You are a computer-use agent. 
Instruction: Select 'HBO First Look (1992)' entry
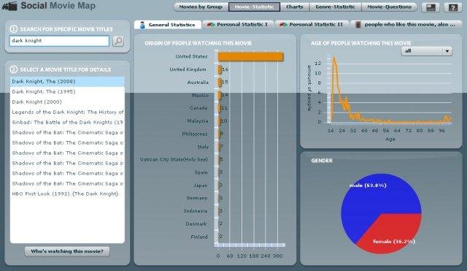pyautogui.click(x=67, y=194)
